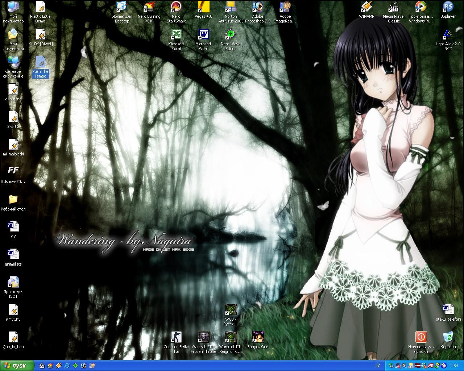Click the Safely Remove Hardware tray icon
The height and width of the screenshot is (371, 464).
coord(391,366)
